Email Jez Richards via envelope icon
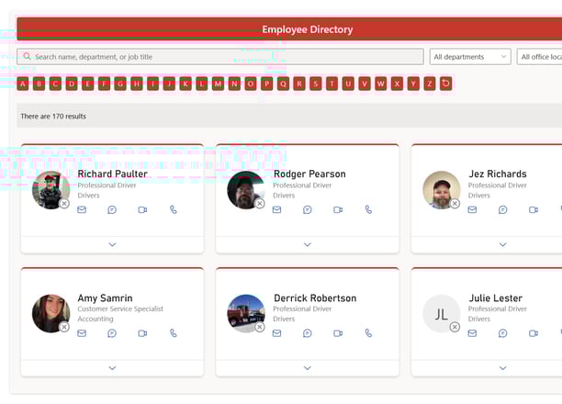 tap(472, 209)
